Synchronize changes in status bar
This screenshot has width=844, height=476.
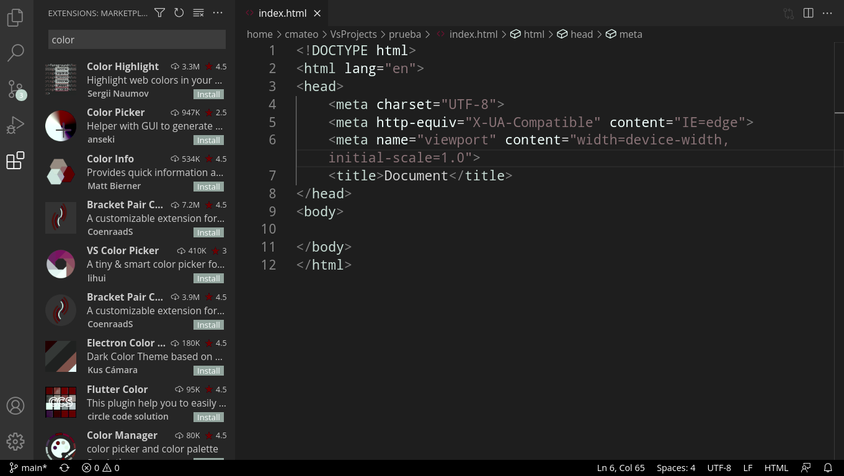click(x=64, y=468)
